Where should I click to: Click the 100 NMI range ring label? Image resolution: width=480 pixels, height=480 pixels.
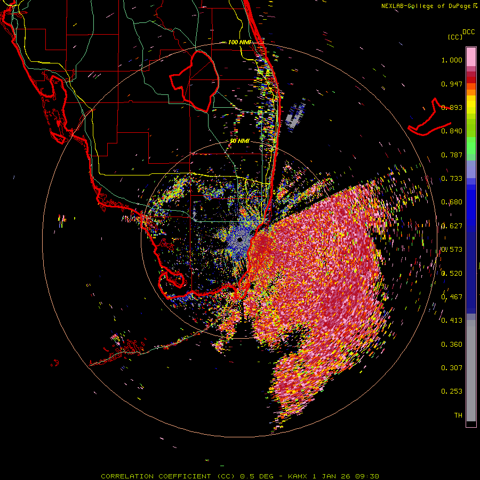[239, 42]
